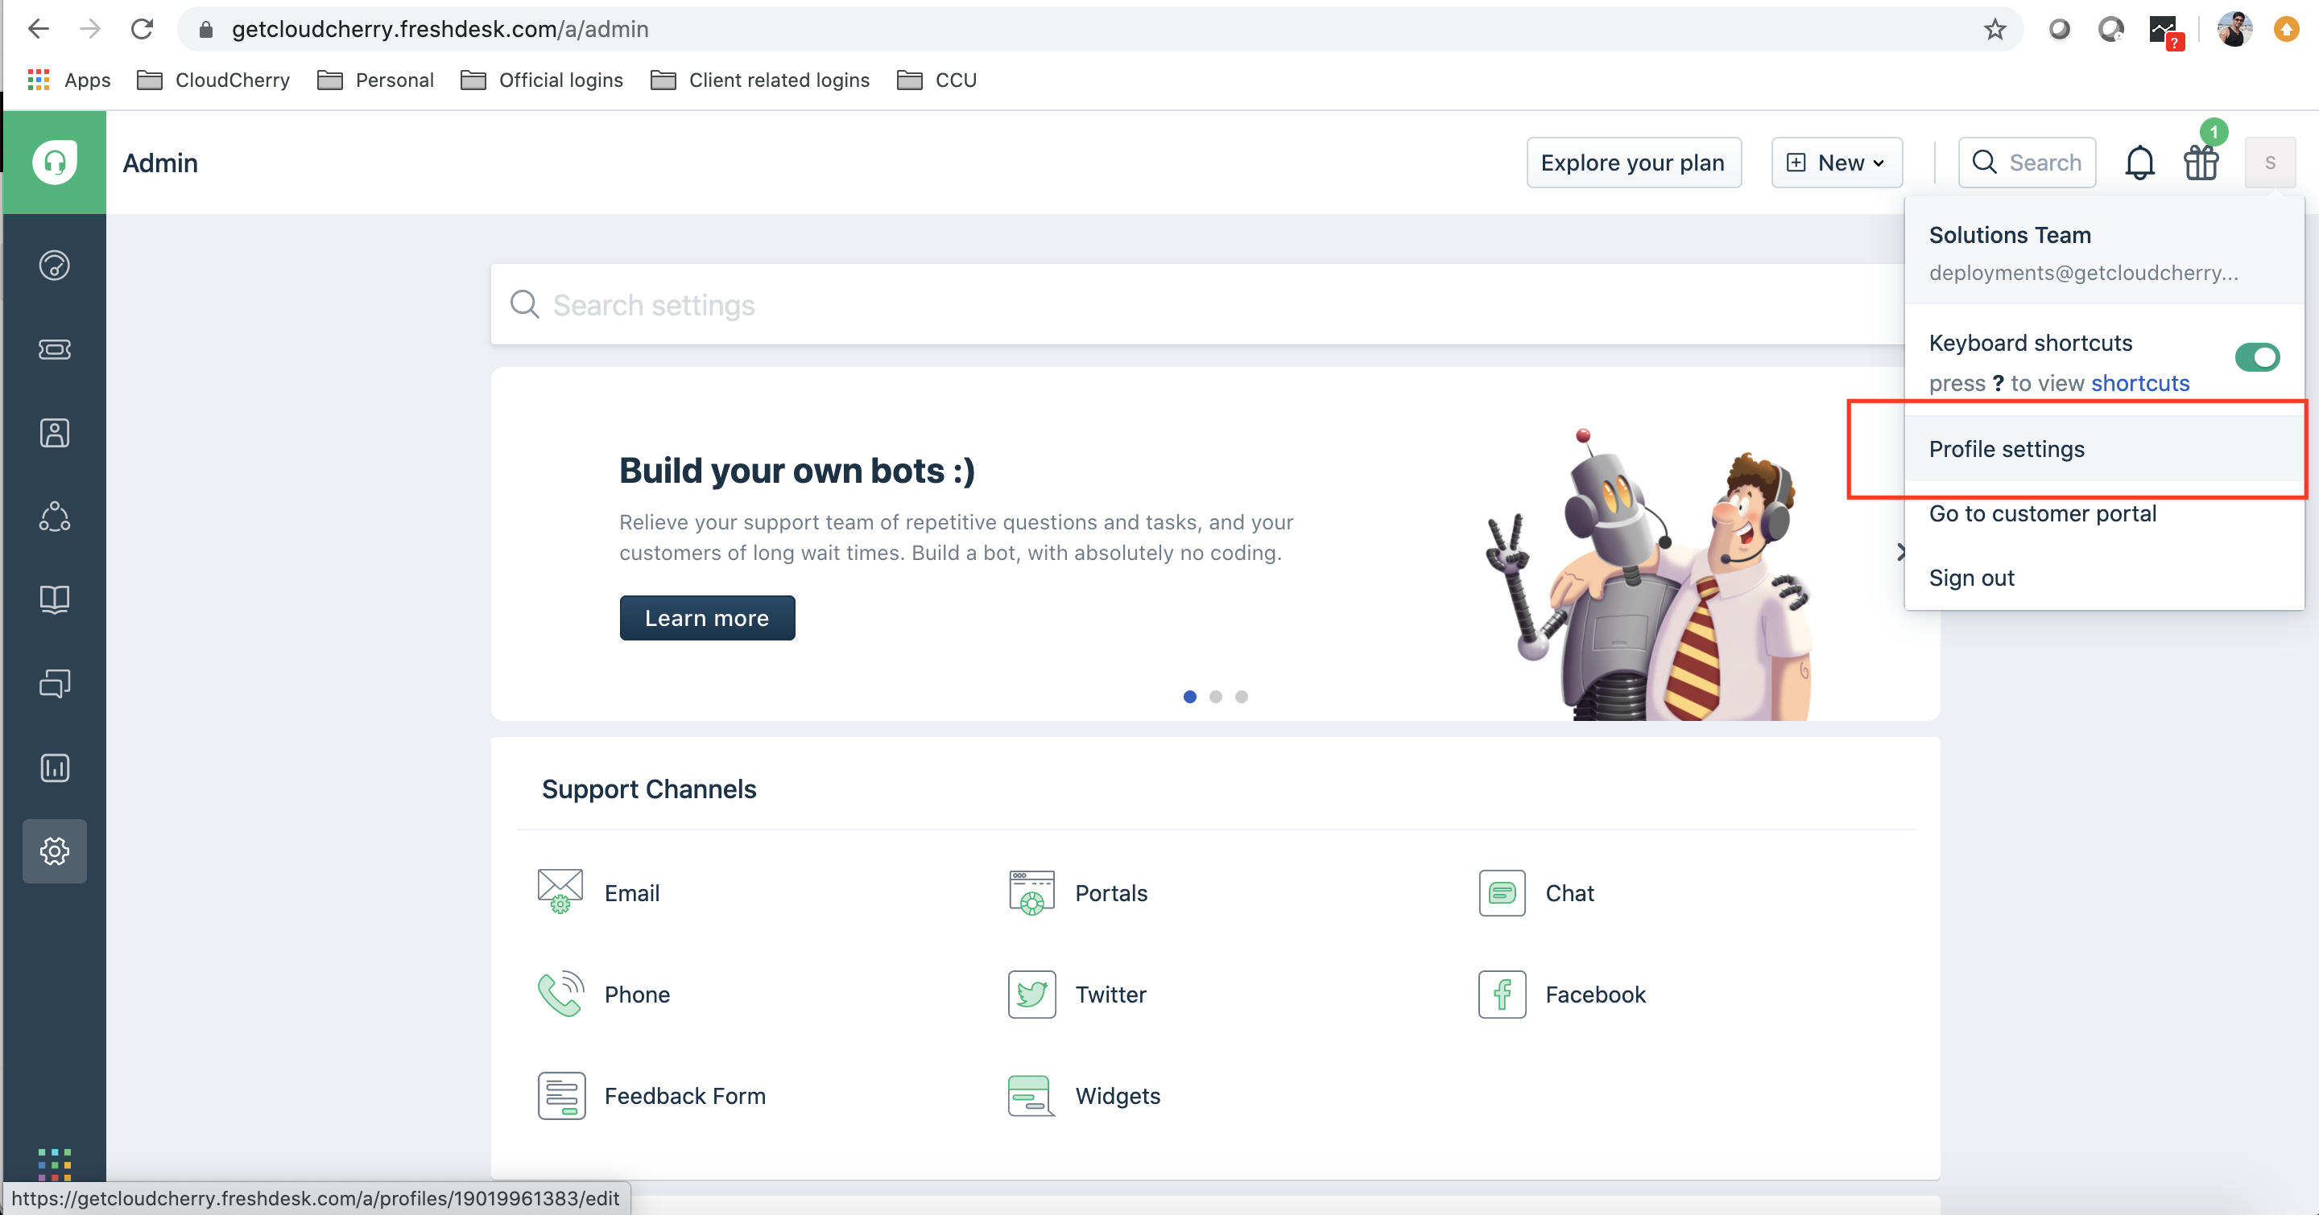The image size is (2319, 1215).
Task: Open Apps shortcut in bookmarks bar
Action: (69, 80)
